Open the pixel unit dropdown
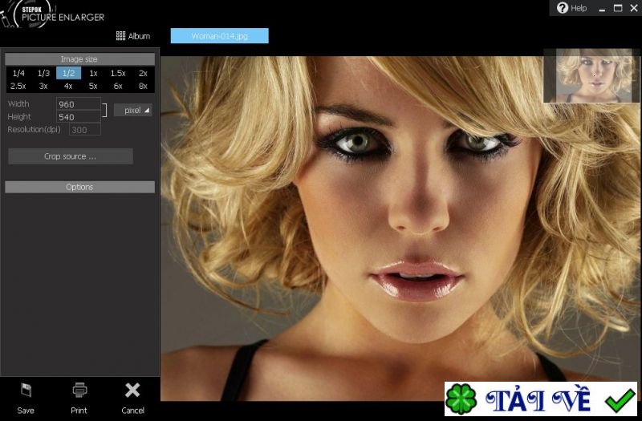Image resolution: width=642 pixels, height=421 pixels. (x=133, y=110)
